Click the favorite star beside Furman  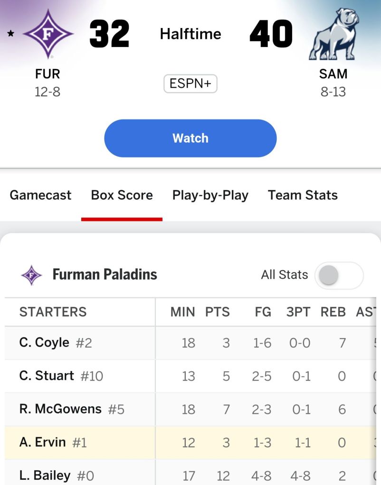pyautogui.click(x=10, y=34)
